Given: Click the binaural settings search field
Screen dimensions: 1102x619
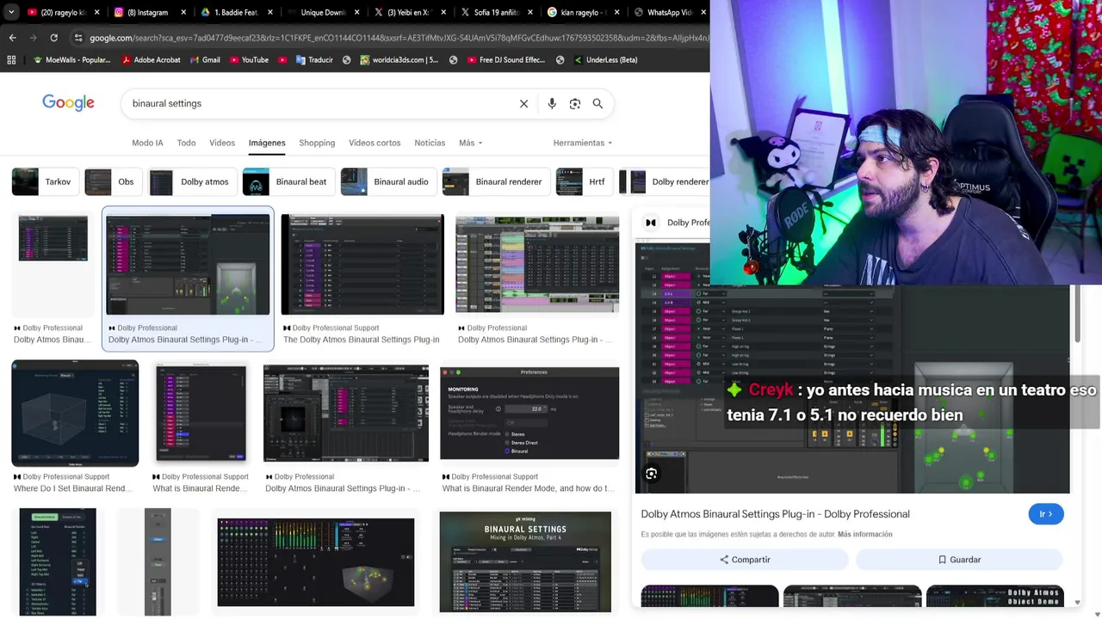Looking at the screenshot, I should pyautogui.click(x=319, y=103).
